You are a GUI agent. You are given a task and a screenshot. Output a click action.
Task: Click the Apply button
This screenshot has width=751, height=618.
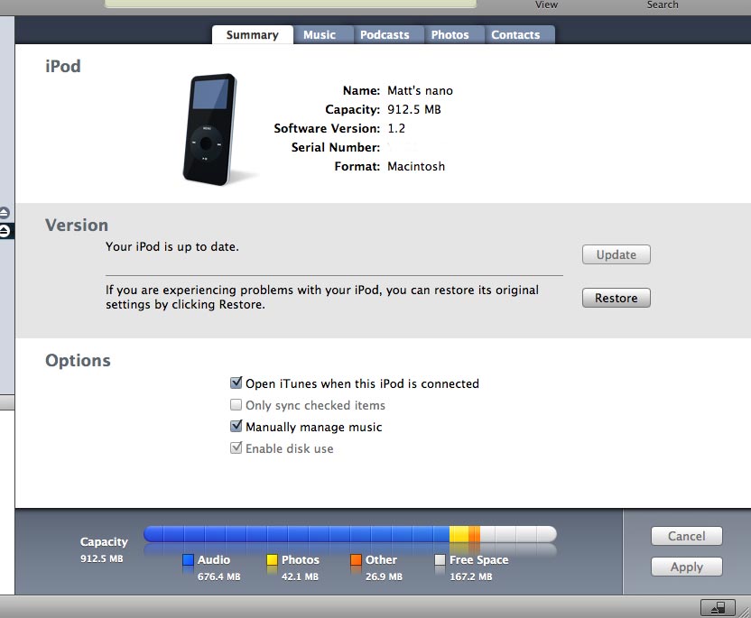point(686,567)
